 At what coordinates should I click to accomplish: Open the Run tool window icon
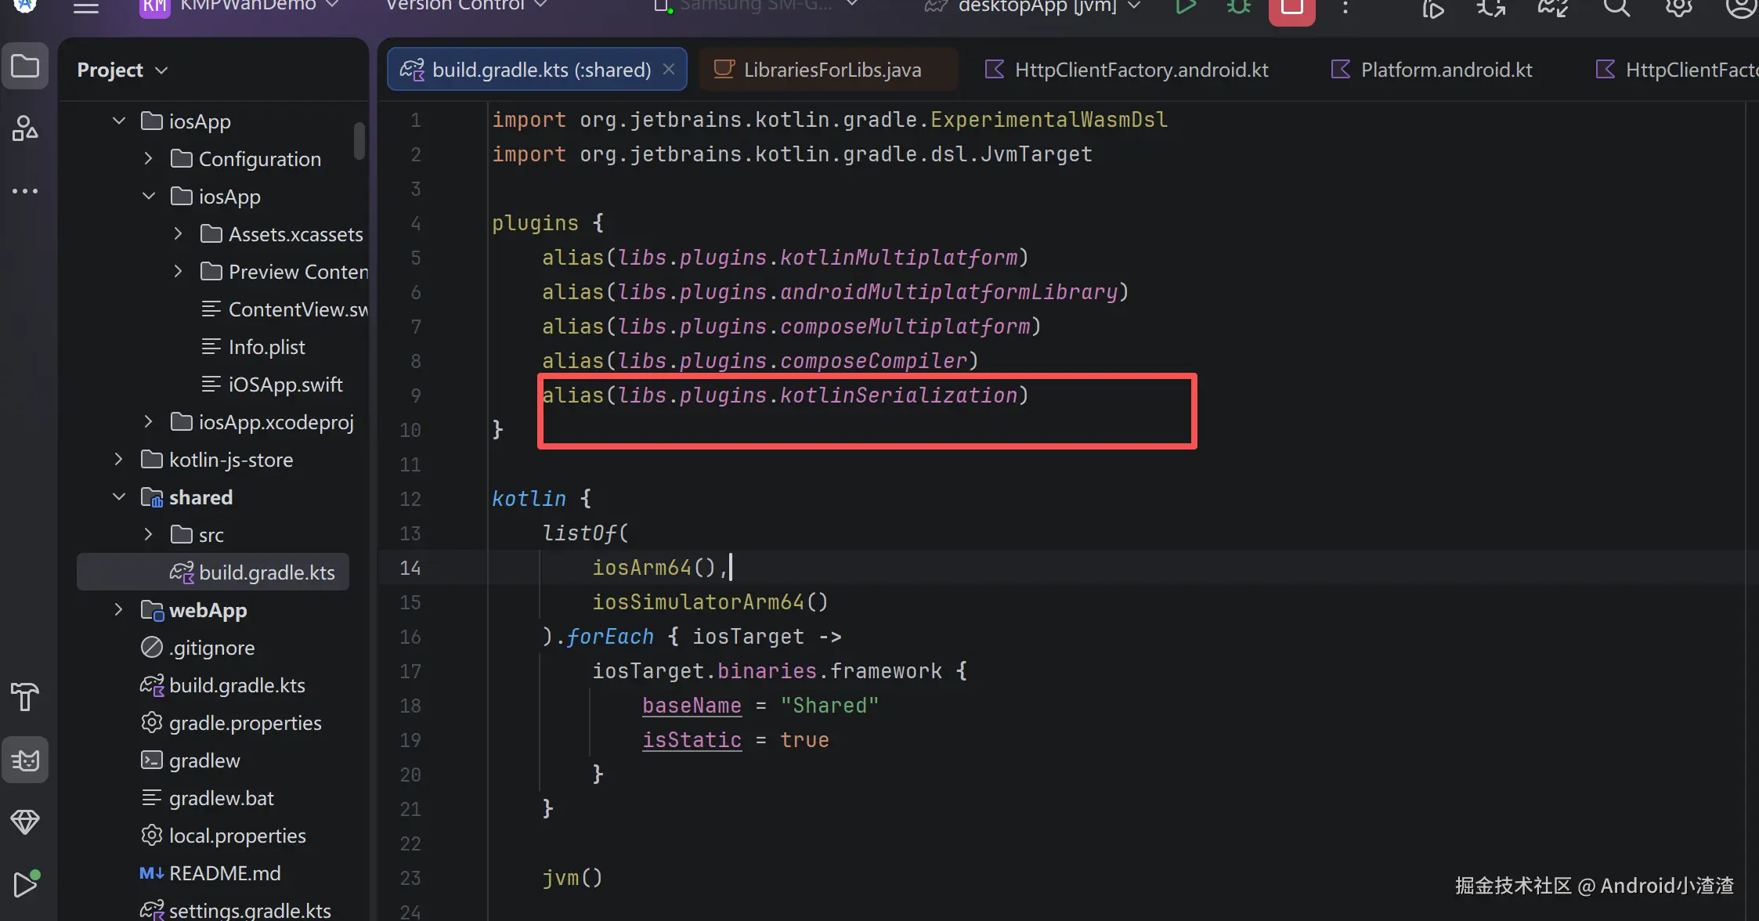pyautogui.click(x=25, y=883)
